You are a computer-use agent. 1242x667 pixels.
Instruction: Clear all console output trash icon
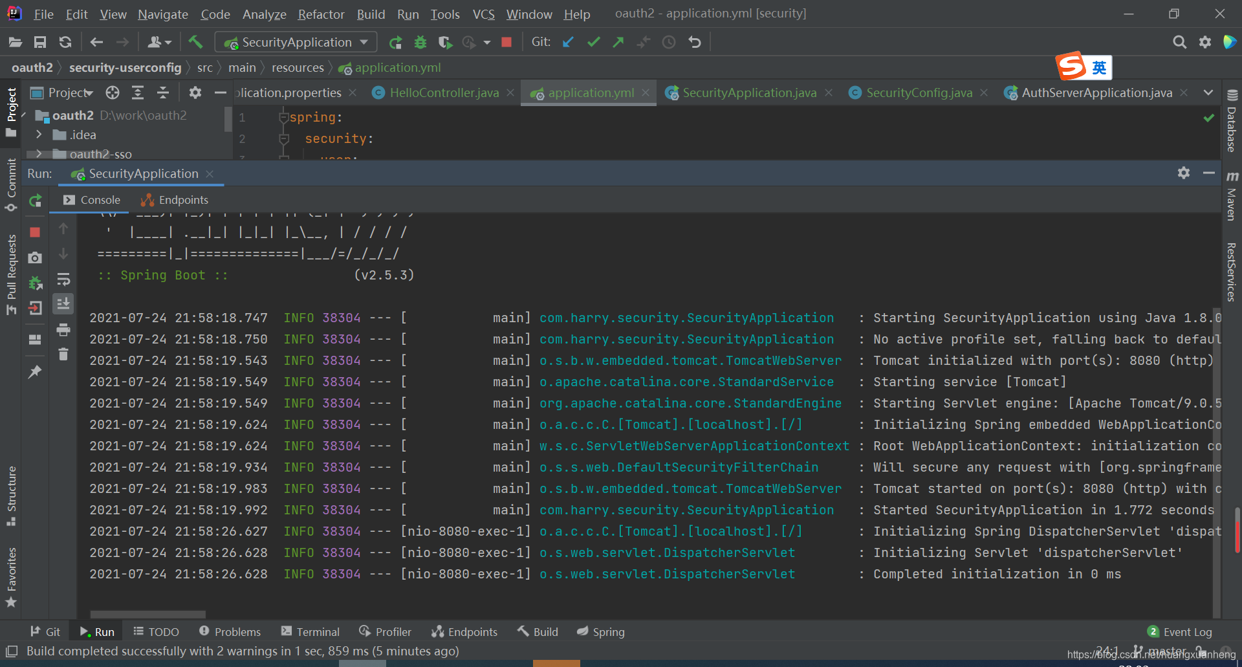click(x=63, y=354)
